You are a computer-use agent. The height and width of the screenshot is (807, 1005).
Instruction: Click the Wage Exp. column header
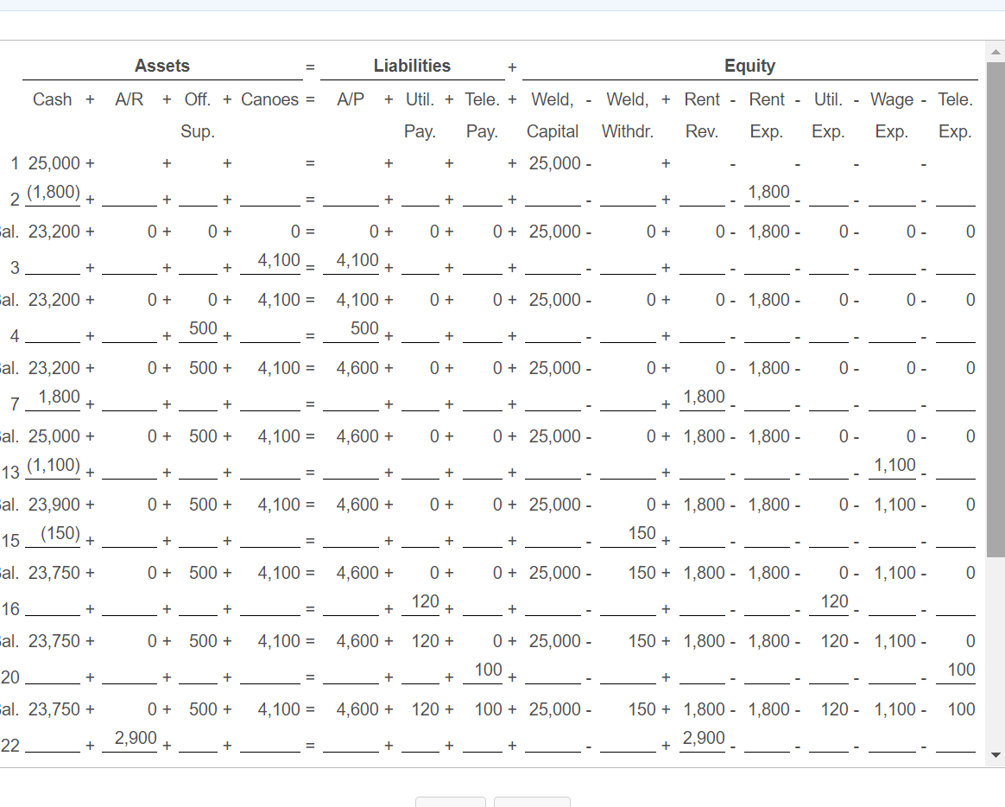click(892, 116)
